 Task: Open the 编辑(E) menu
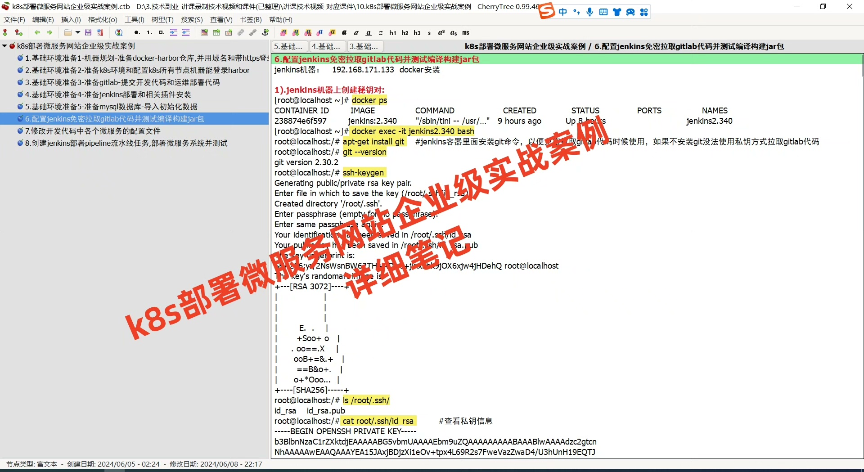click(x=43, y=20)
